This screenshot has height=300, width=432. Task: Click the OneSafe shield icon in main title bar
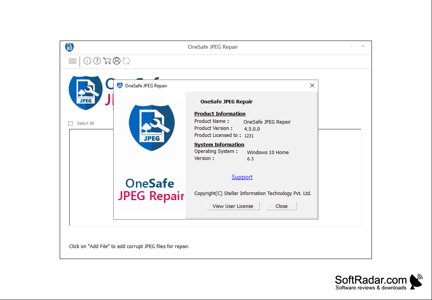pyautogui.click(x=69, y=47)
